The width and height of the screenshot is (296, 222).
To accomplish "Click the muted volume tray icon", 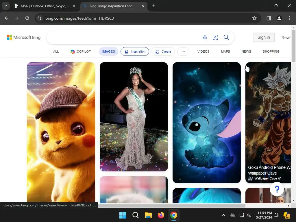I will [x=249, y=215].
